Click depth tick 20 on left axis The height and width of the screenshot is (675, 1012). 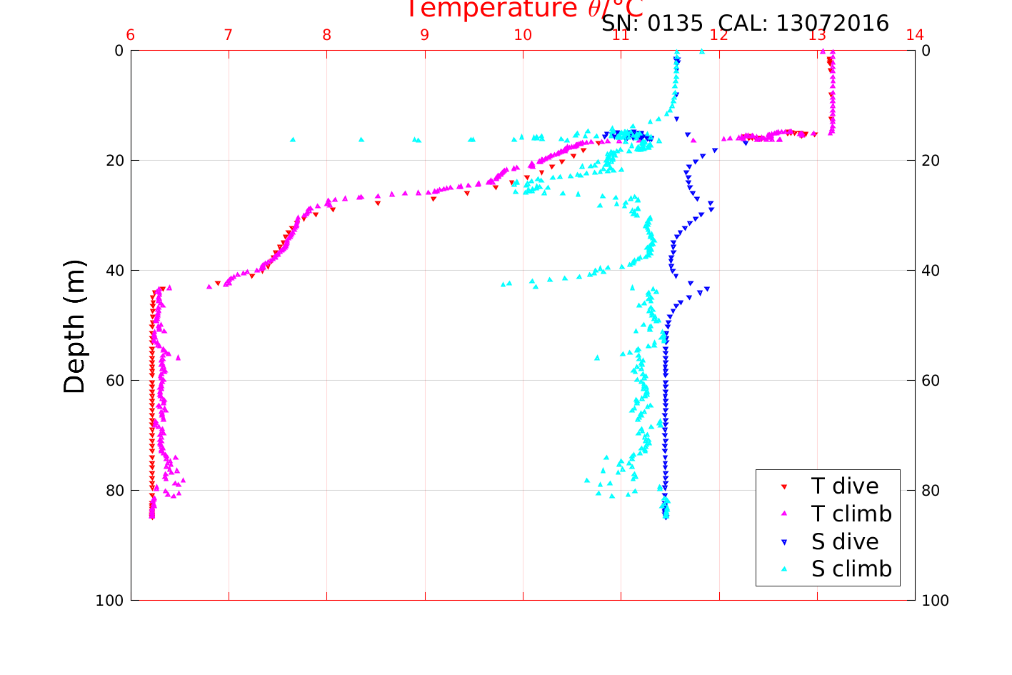coord(114,161)
